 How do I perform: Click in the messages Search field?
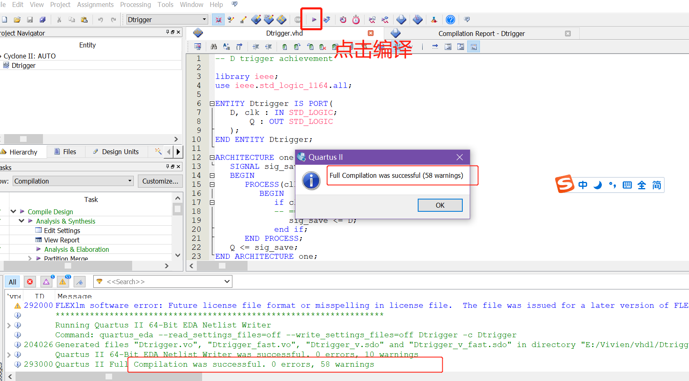coord(164,282)
